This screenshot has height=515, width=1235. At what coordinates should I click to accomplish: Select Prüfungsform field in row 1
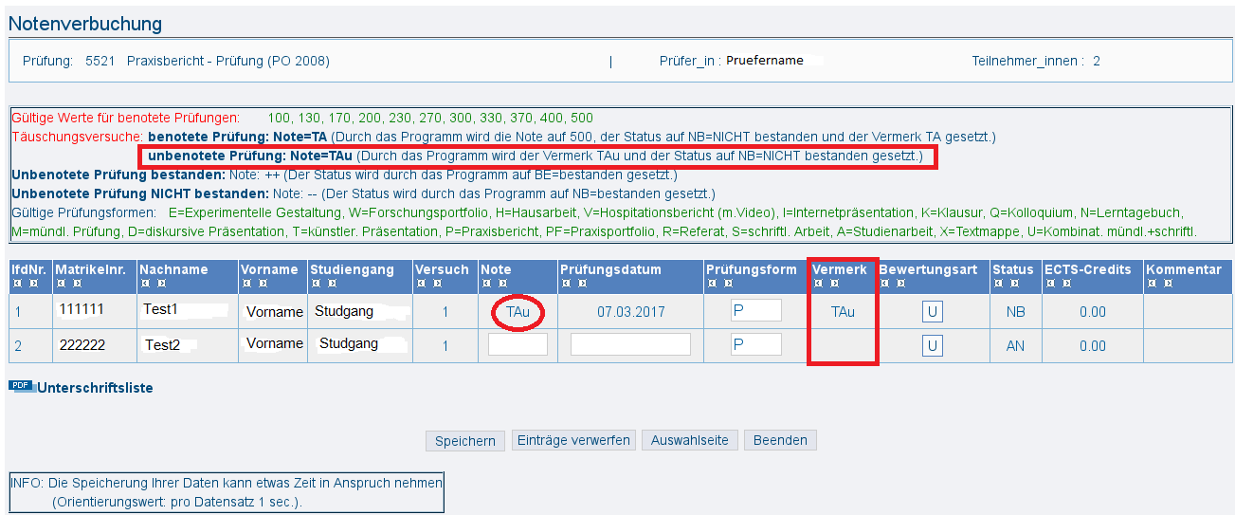click(755, 310)
